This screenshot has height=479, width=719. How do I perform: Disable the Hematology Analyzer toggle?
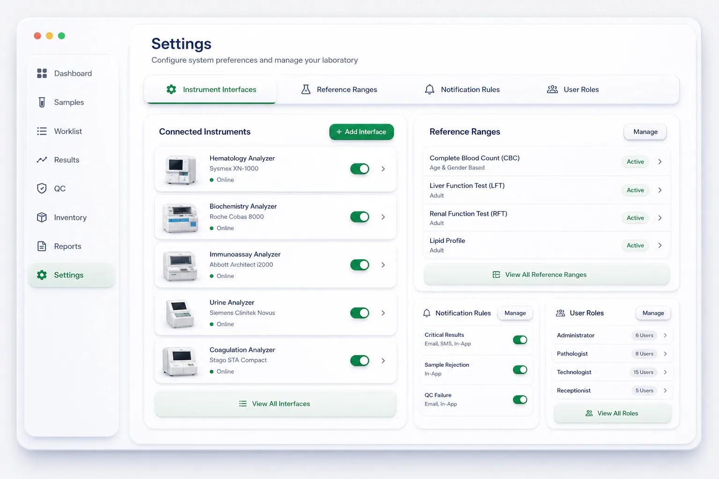(359, 169)
